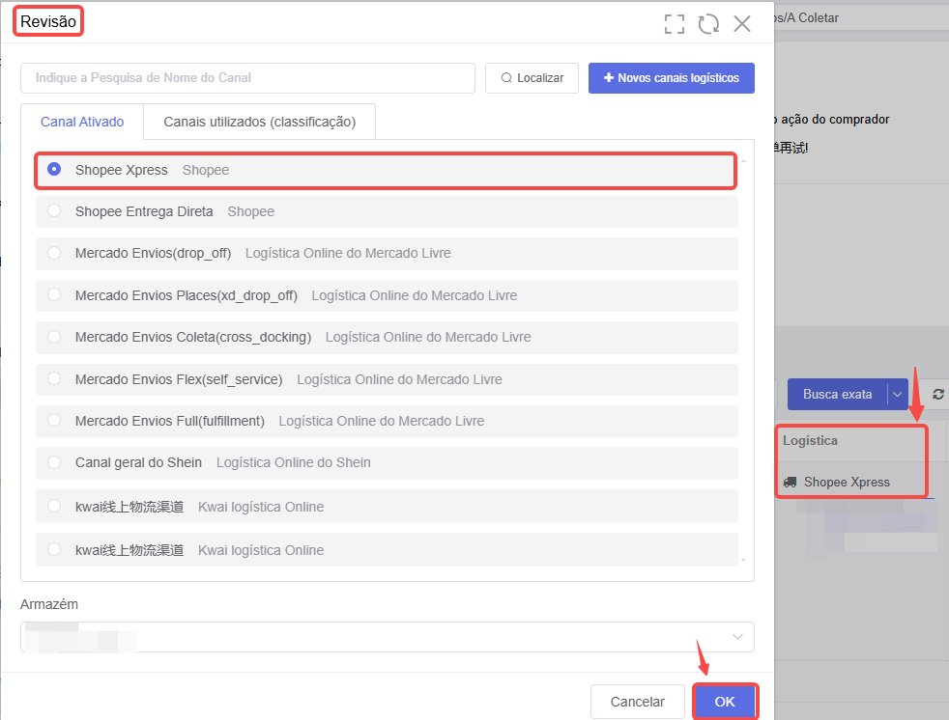Click the truck icon next to Shopee Xpress
This screenshot has height=720, width=949.
(790, 483)
